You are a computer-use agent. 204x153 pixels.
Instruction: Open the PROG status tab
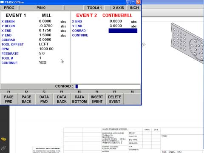pos(9,8)
